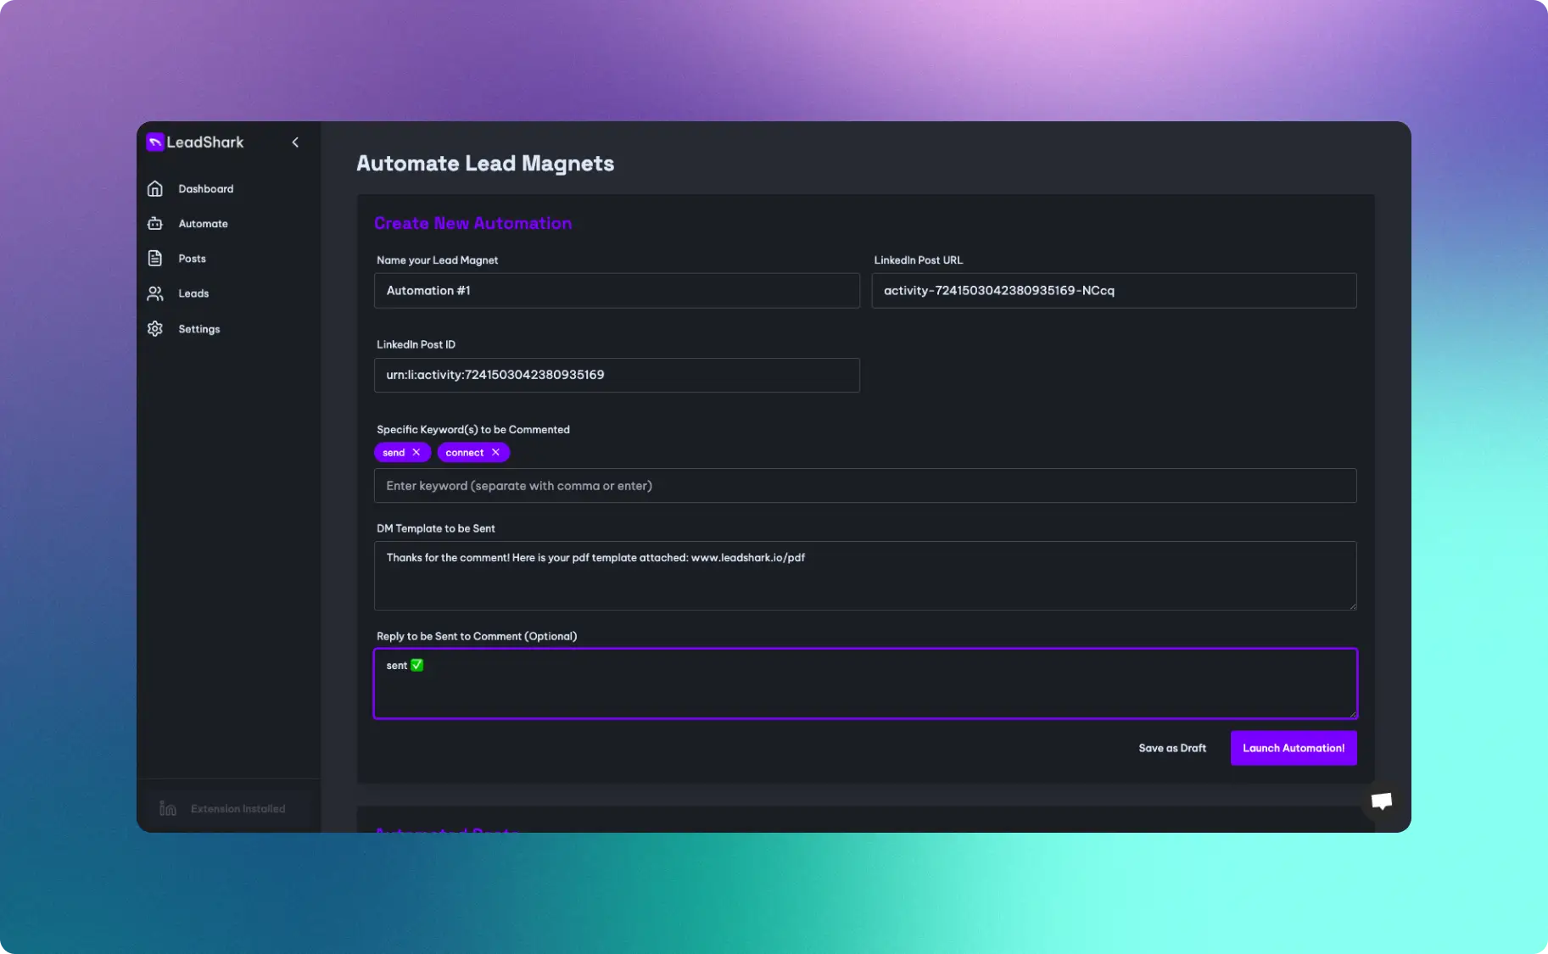This screenshot has height=954, width=1548.
Task: Open the chat bubble in the bottom right
Action: click(x=1381, y=801)
